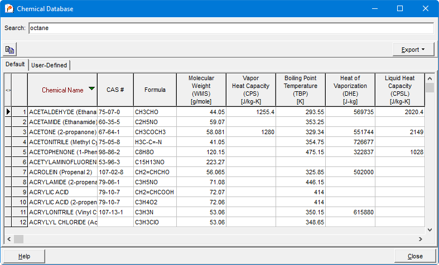Viewport: 439px width, 265px height.
Task: Click the Help button
Action: (x=24, y=256)
